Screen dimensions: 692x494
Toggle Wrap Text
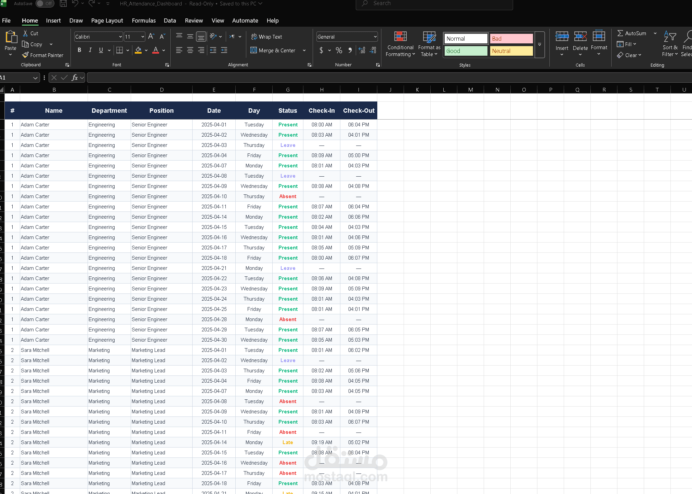pyautogui.click(x=266, y=37)
